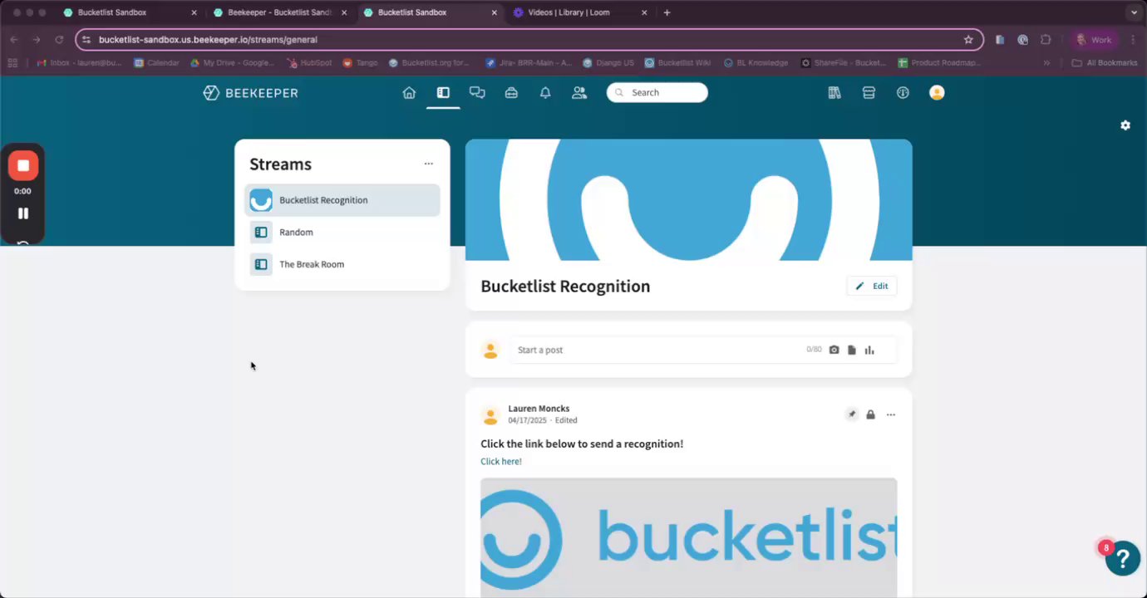The width and height of the screenshot is (1147, 598).
Task: Open site info icon in address bar
Action: pyautogui.click(x=86, y=40)
